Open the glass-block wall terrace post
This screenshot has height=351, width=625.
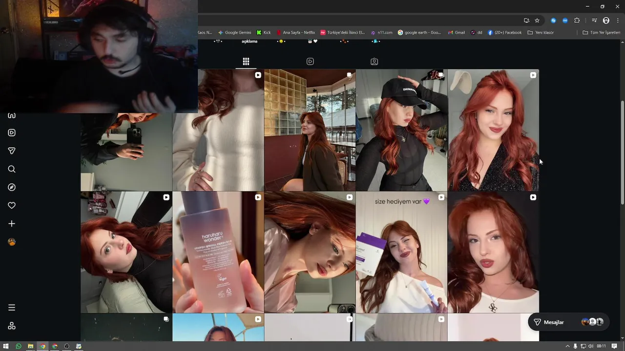click(310, 130)
